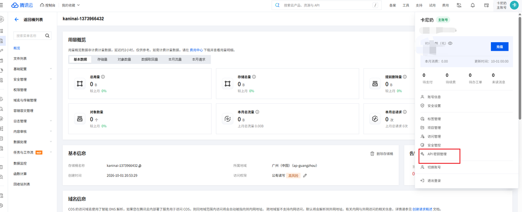522x212 pixels.
Task: Click the billing card icon in header
Action: coord(486,5)
